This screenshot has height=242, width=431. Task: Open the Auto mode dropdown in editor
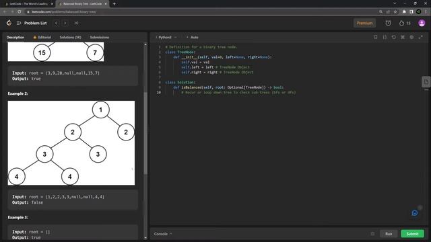193,38
